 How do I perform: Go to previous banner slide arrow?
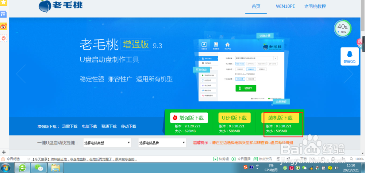[21, 74]
